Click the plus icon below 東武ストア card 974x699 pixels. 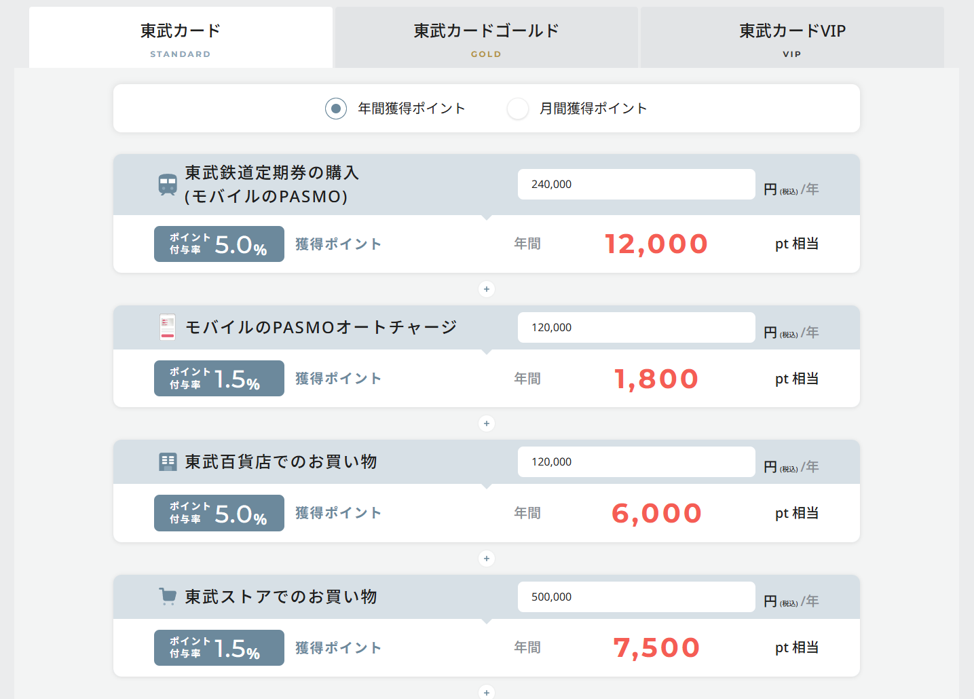487,692
